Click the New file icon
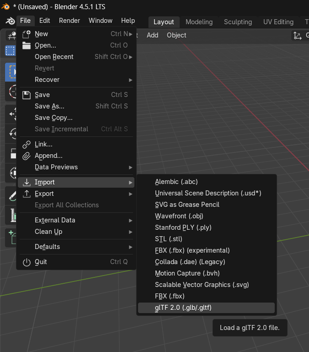The height and width of the screenshot is (352, 309). pos(27,34)
